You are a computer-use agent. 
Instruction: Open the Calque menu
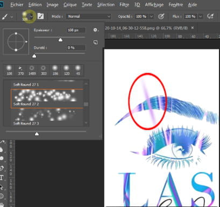[70, 5]
